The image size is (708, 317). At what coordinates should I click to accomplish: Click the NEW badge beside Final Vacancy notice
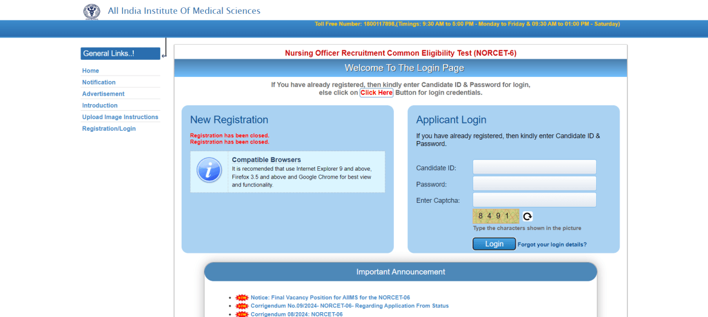pyautogui.click(x=242, y=298)
